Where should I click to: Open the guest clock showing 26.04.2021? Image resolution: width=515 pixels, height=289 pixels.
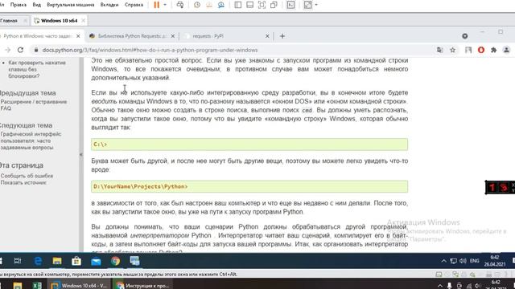(495, 261)
